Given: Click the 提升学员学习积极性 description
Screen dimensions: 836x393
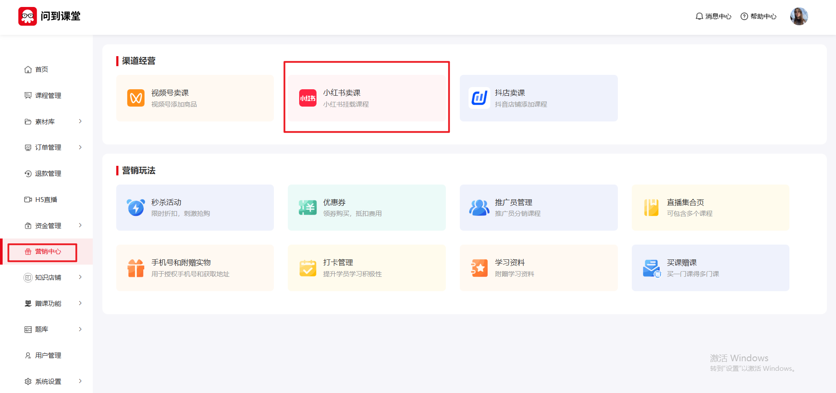Looking at the screenshot, I should (x=352, y=274).
